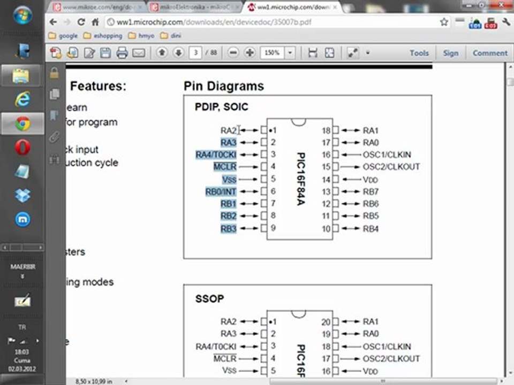
Task: Click the RA4/T0CKI pin label in PDIP diagram
Action: [216, 155]
